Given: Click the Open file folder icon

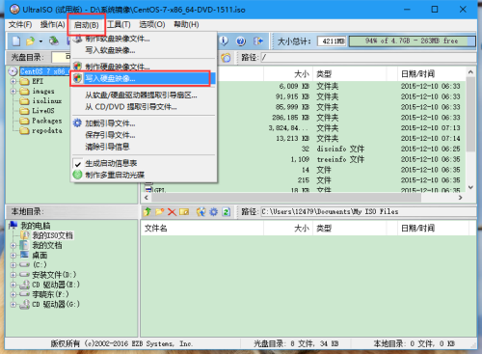Looking at the screenshot, I should click(30, 41).
